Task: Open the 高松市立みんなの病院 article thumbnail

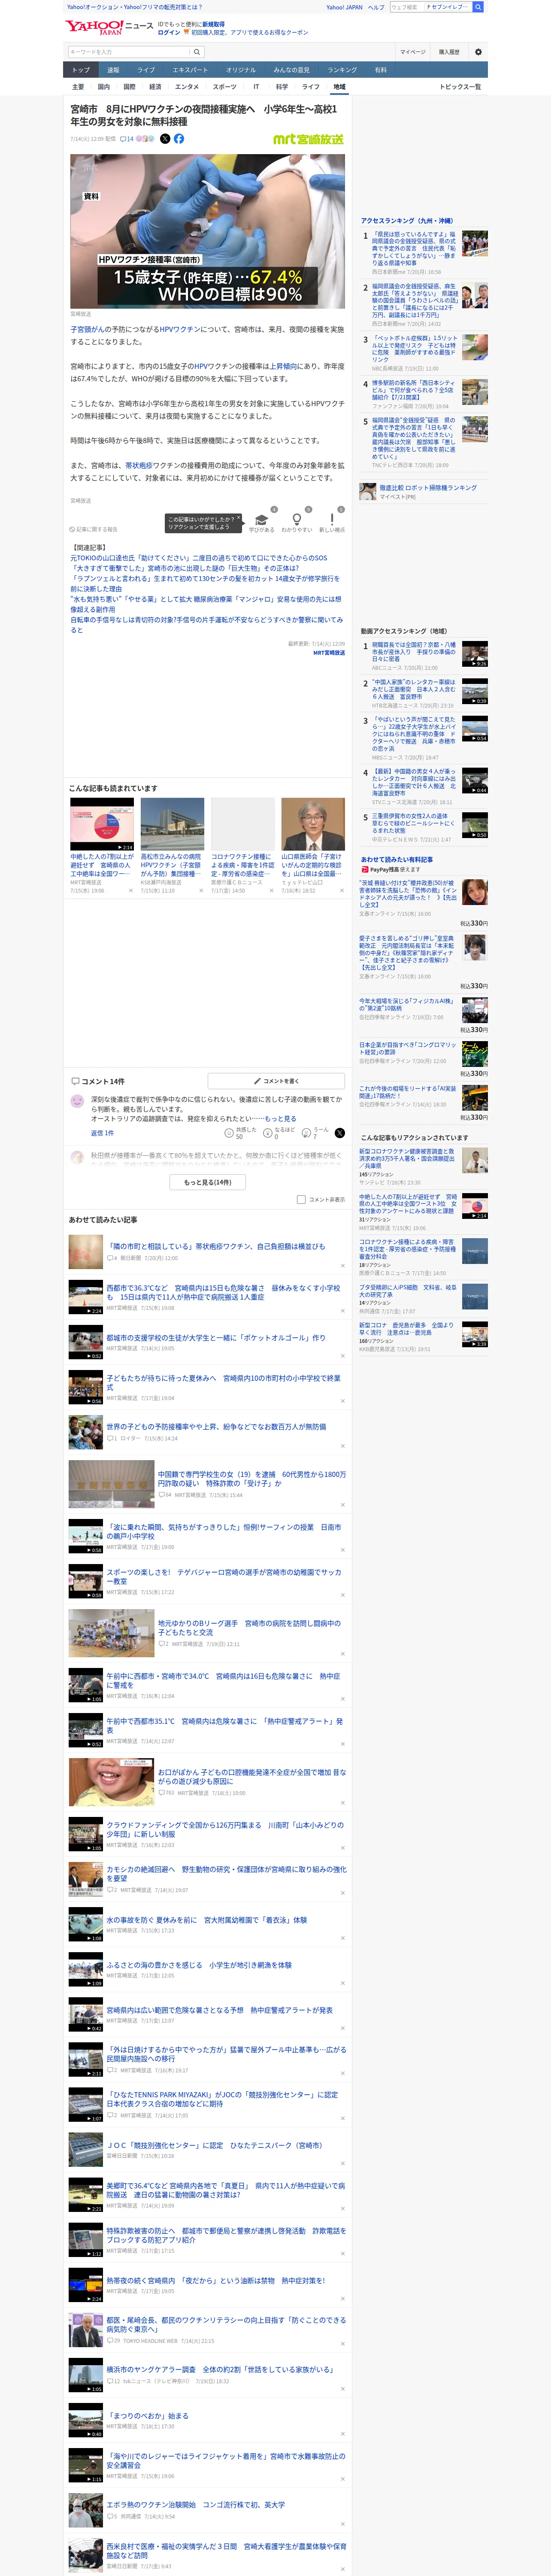Action: pos(172,824)
